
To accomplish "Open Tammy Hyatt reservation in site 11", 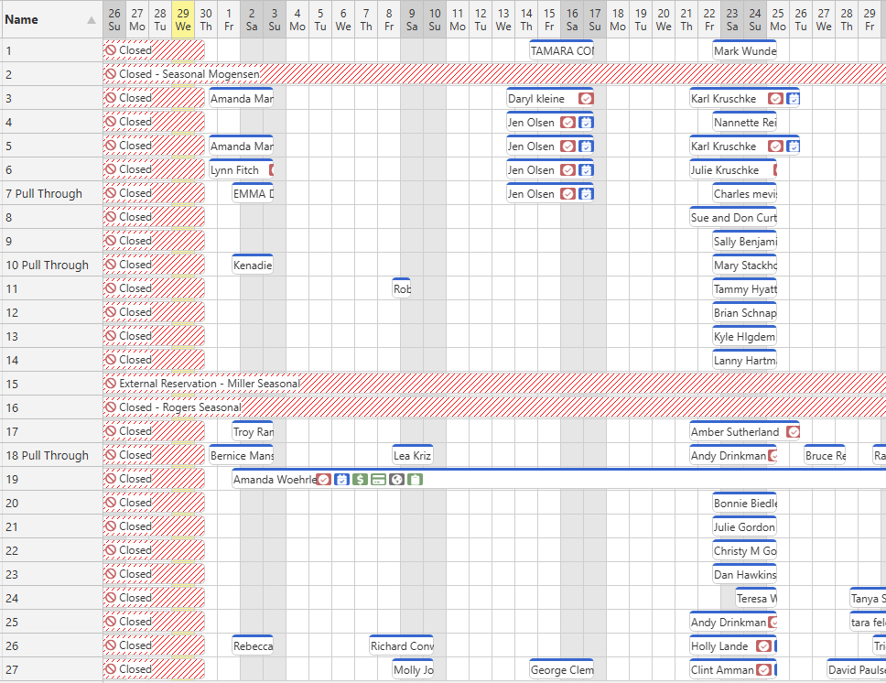I will pos(745,288).
